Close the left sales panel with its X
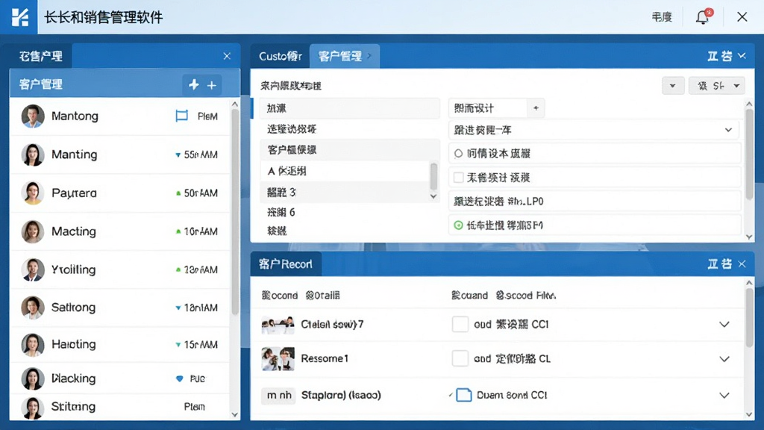764x430 pixels. pos(227,56)
